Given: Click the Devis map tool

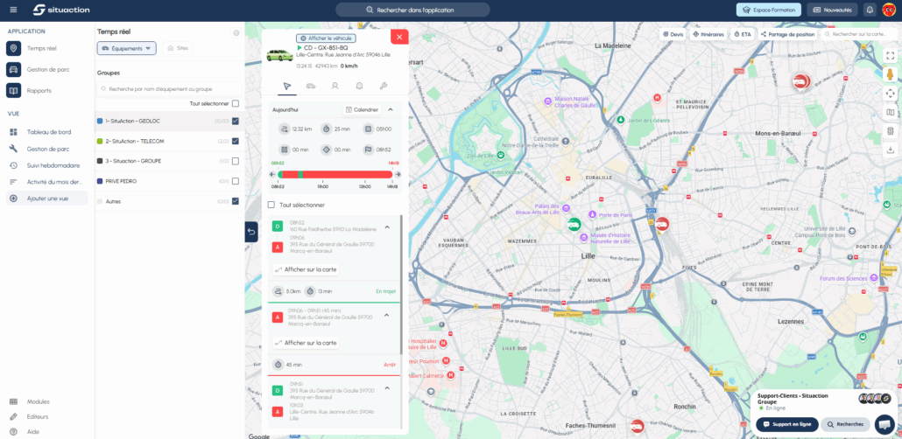Looking at the screenshot, I should (673, 34).
